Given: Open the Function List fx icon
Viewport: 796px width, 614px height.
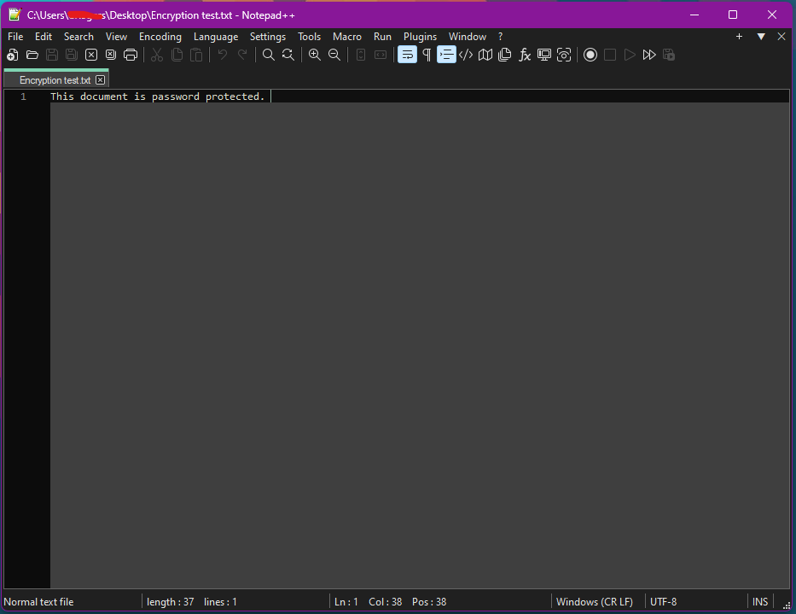Looking at the screenshot, I should coord(525,55).
